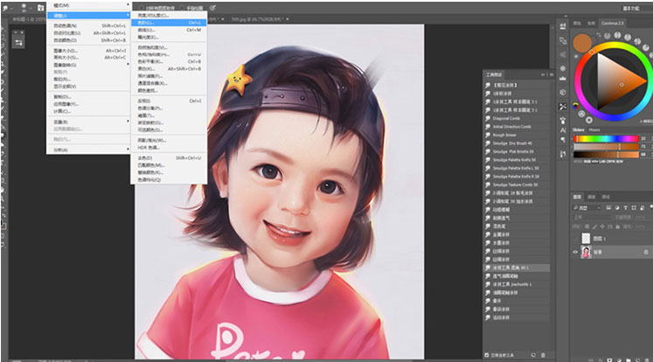Click the small floating properties panel icon

18,43
